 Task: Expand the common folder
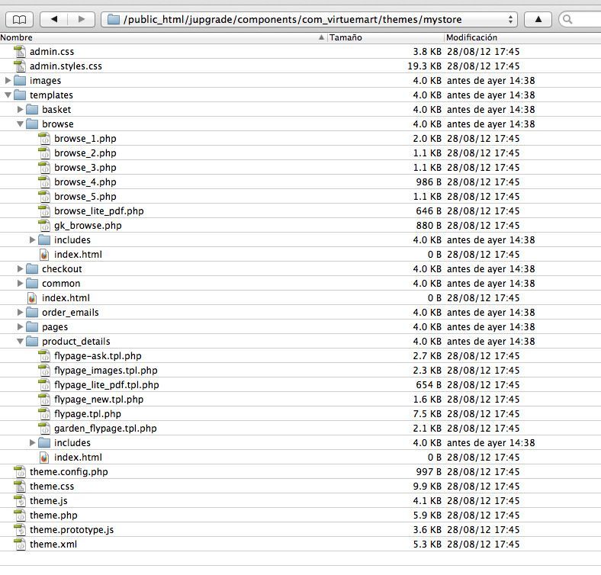pyautogui.click(x=20, y=284)
